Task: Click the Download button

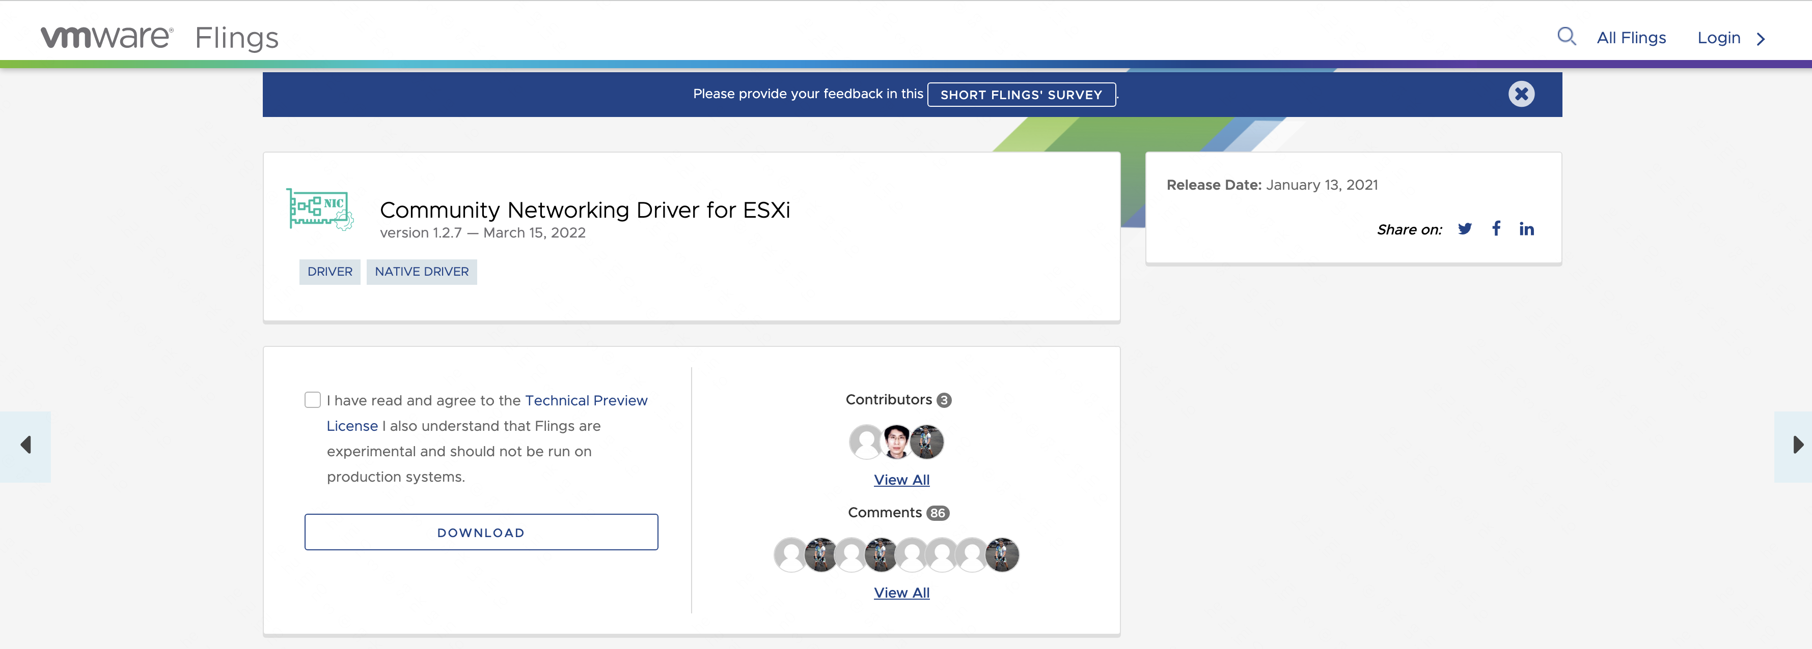Action: [x=481, y=533]
